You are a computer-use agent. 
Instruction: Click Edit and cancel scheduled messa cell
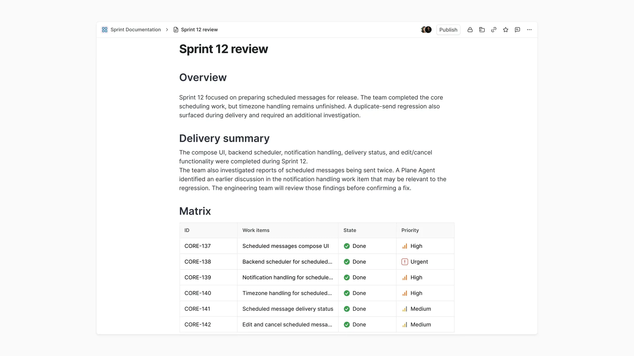point(287,325)
